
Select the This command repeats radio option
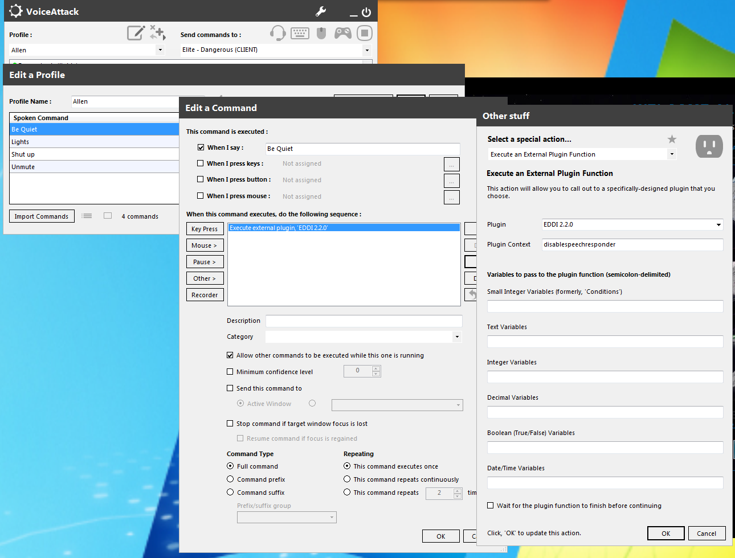coord(347,492)
